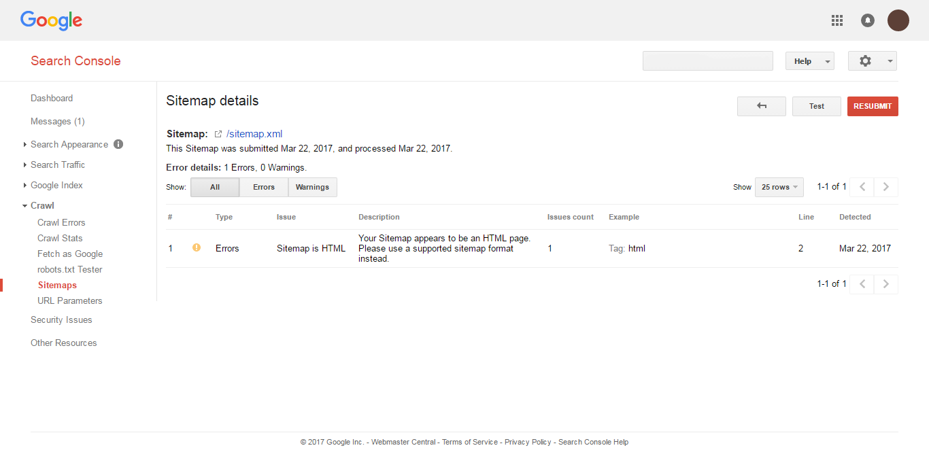The width and height of the screenshot is (929, 450).
Task: Open Crawl Stats page
Action: (x=60, y=238)
